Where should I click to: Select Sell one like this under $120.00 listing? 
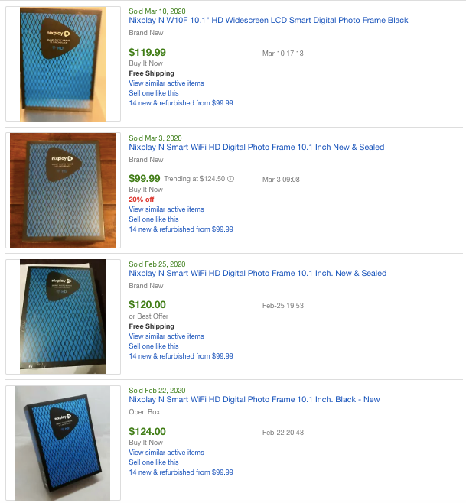tap(154, 346)
